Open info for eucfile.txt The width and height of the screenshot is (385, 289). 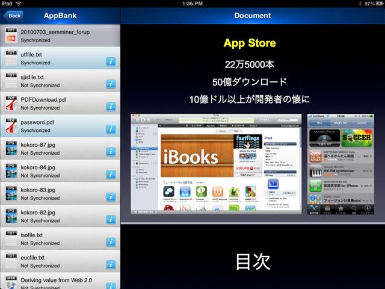(x=111, y=264)
